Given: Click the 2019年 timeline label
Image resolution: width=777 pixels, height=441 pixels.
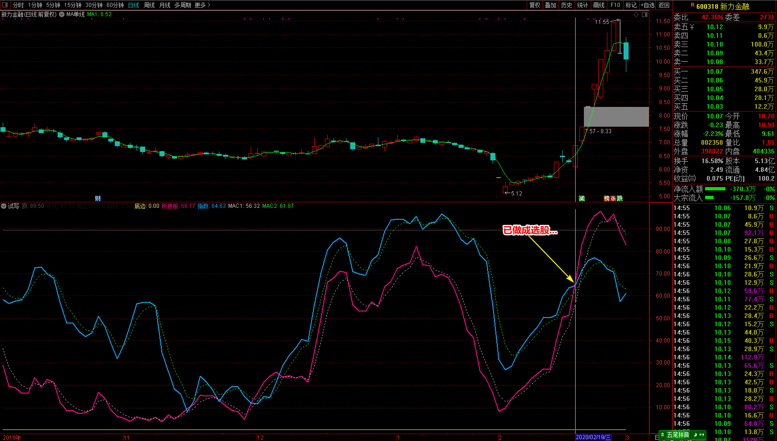Looking at the screenshot, I should coord(12,438).
